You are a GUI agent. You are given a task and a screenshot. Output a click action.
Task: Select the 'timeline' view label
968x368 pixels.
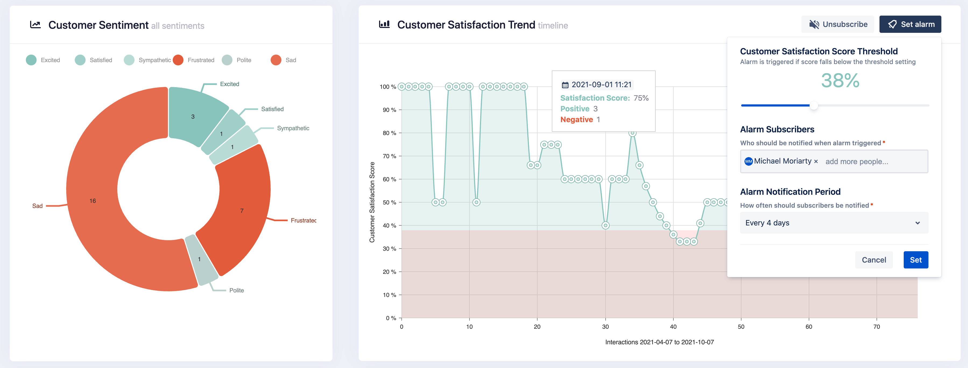553,26
